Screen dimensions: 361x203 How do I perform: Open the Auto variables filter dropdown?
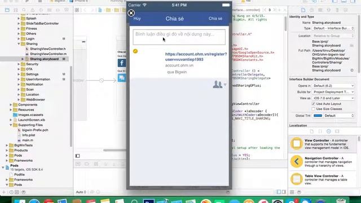pyautogui.click(x=81, y=192)
